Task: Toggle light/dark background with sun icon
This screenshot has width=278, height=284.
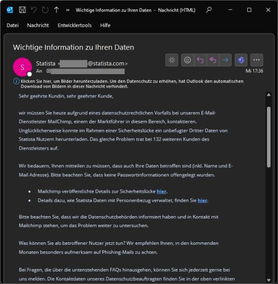Action: pyautogui.click(x=172, y=60)
